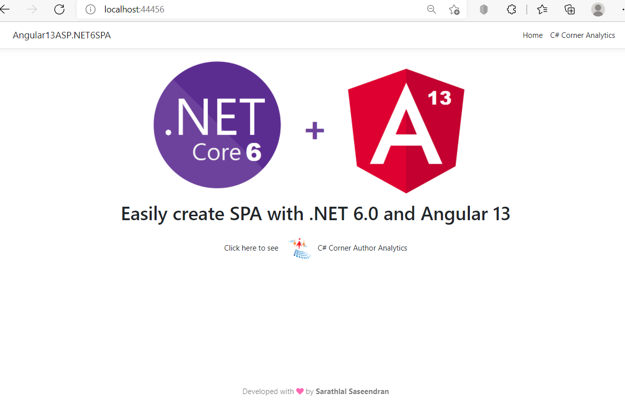The width and height of the screenshot is (625, 401).
Task: Open the tracking prevention shield icon
Action: click(483, 9)
